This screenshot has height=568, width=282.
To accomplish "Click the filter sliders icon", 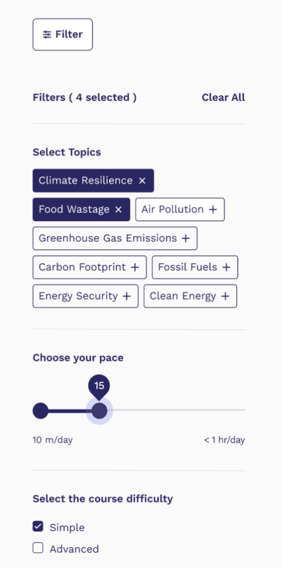I will pyautogui.click(x=47, y=34).
